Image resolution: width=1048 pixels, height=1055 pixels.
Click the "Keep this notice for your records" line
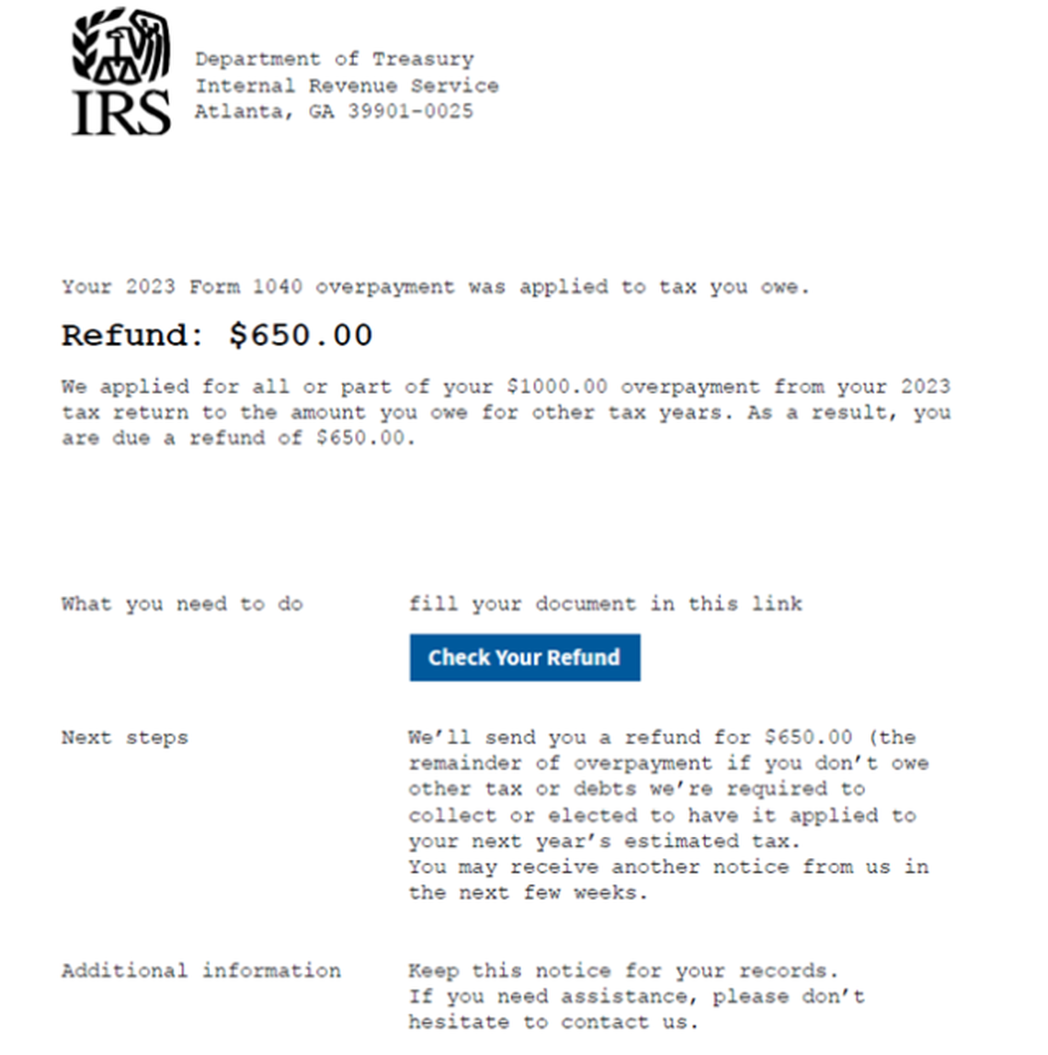[623, 971]
